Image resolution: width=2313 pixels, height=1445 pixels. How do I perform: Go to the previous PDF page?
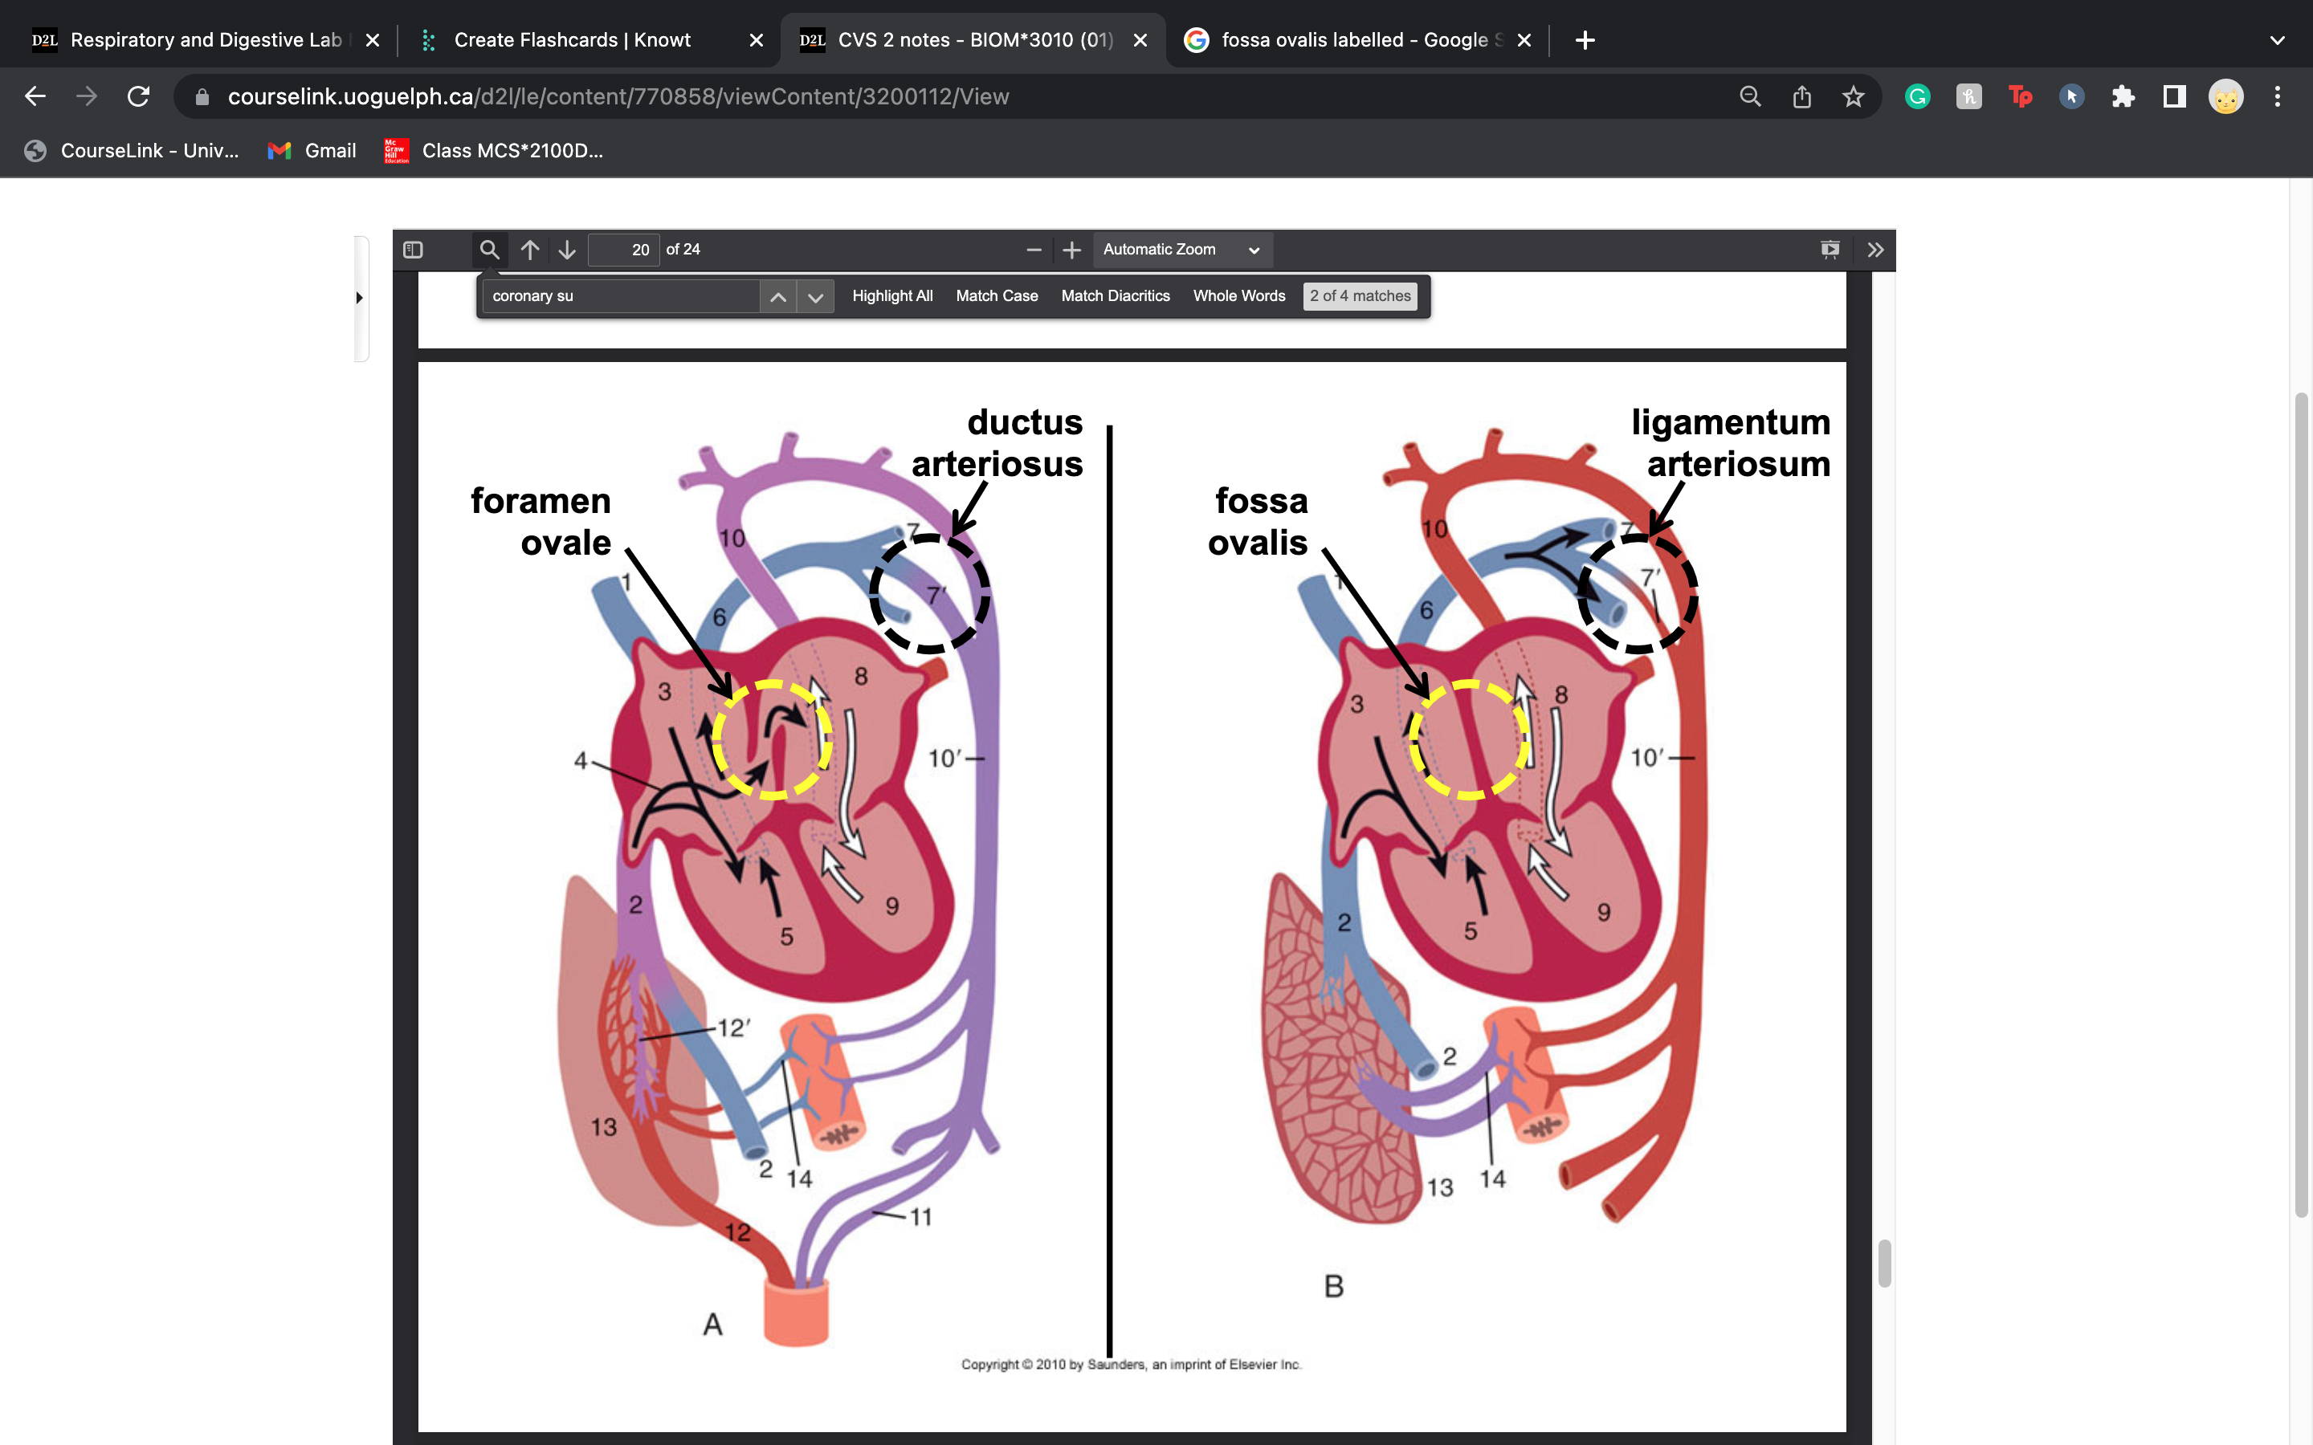pos(530,250)
